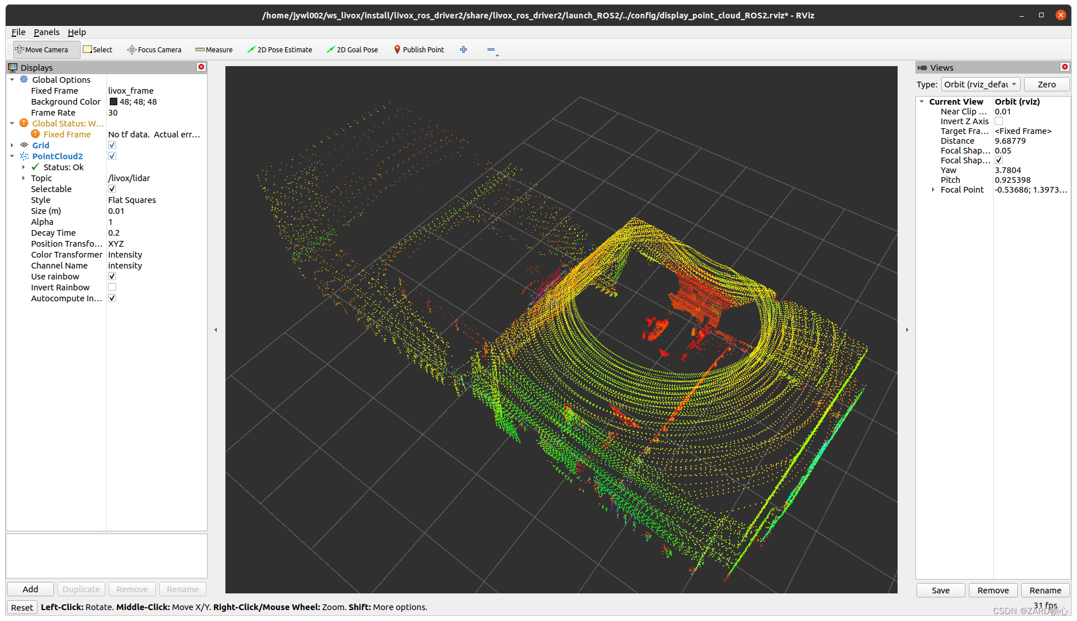Click the Views panel camera icon
Viewport: 1077px width, 621px height.
[922, 67]
